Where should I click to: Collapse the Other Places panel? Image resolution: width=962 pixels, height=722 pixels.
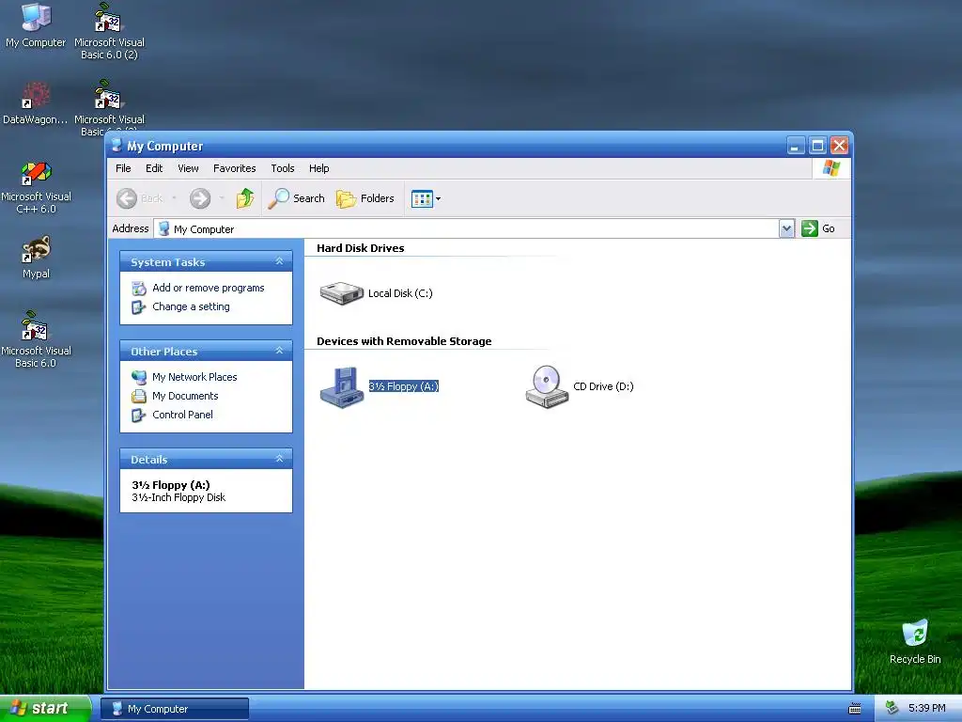[x=279, y=351]
